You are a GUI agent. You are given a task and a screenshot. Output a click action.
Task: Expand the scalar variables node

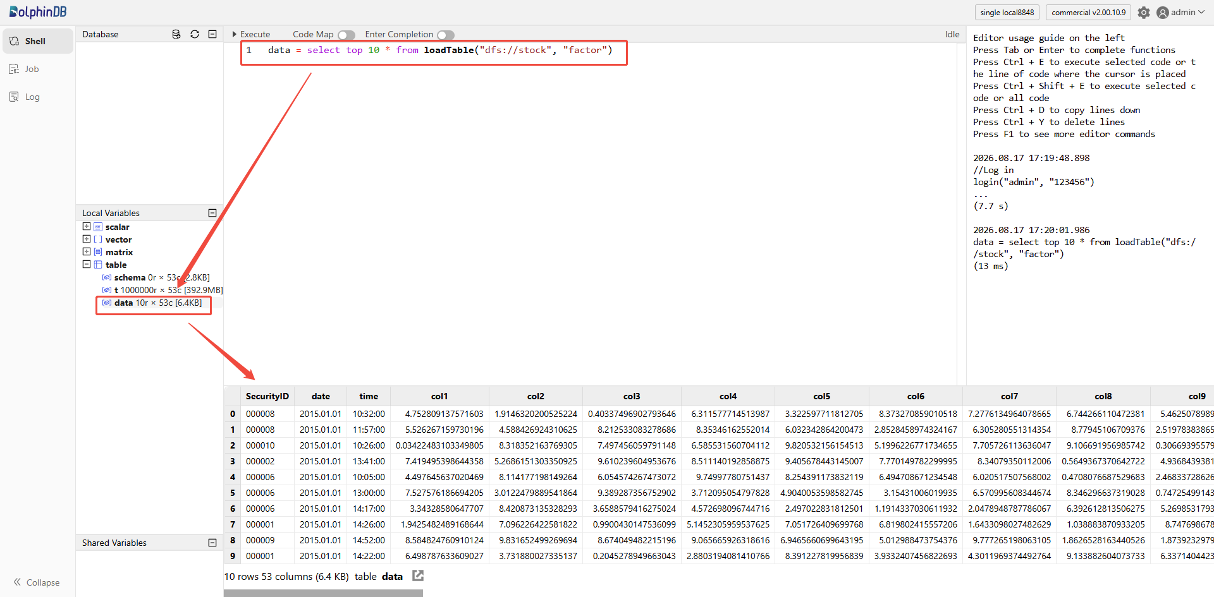coord(87,226)
